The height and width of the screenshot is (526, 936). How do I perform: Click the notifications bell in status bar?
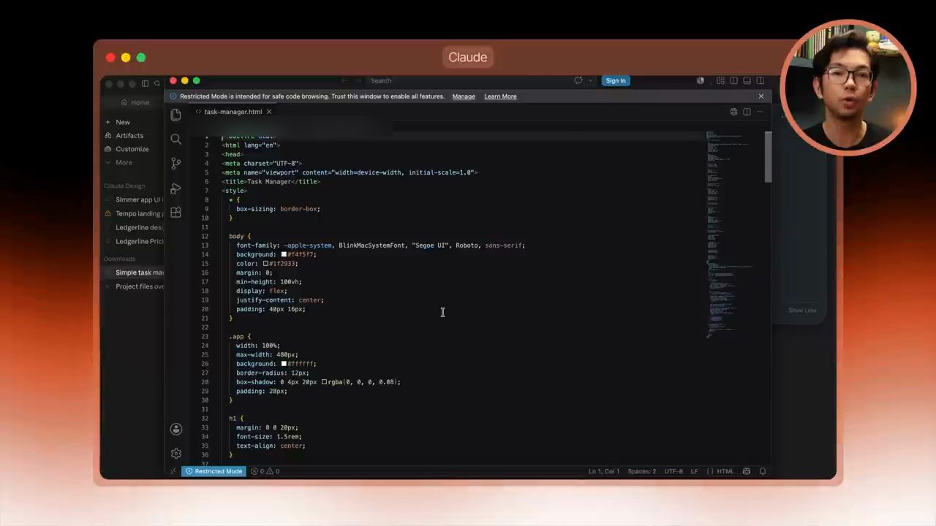pos(763,471)
